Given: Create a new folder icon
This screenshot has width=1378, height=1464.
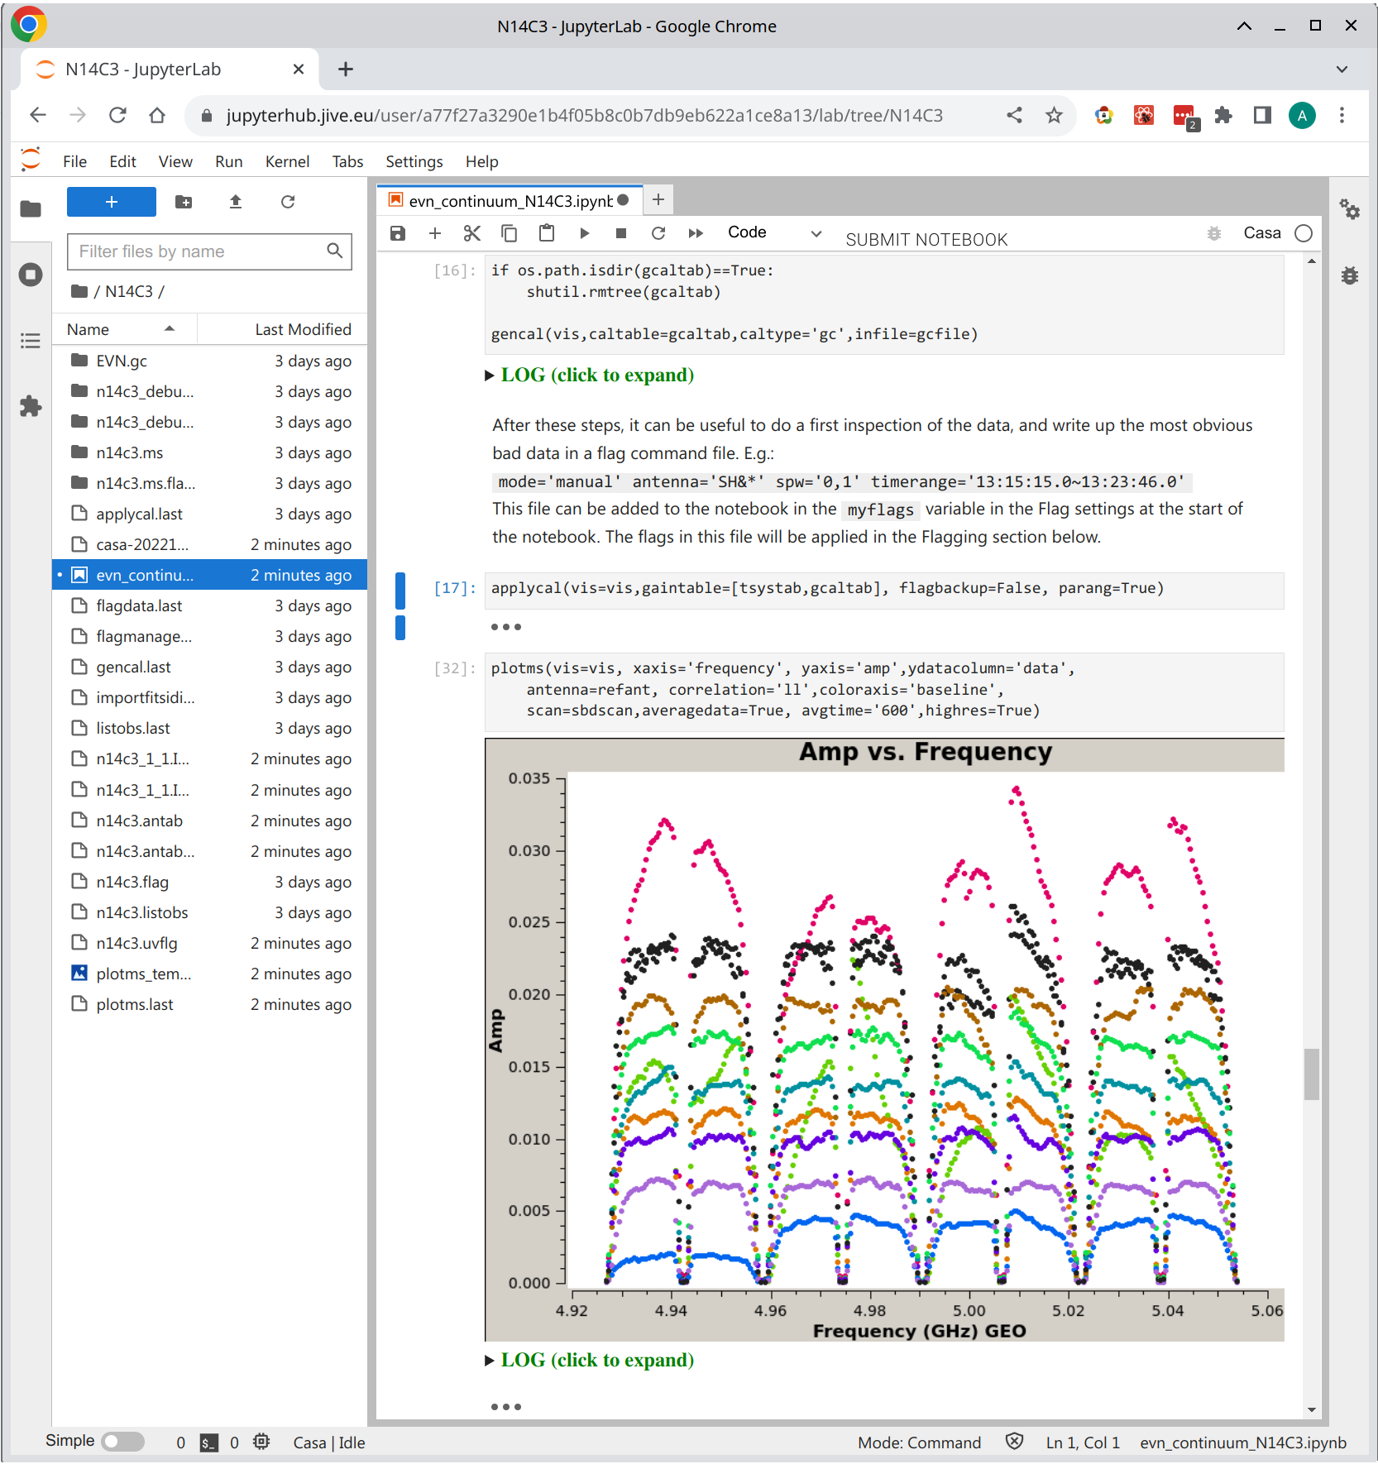Looking at the screenshot, I should click(x=184, y=202).
